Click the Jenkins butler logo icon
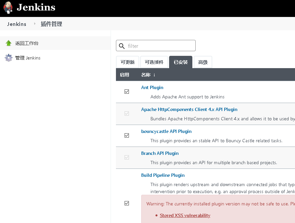This screenshot has width=295, height=223. [8, 8]
